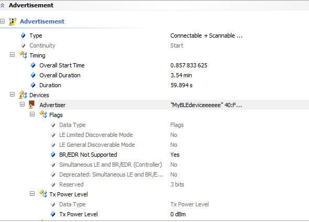Click the Devices group warning icon
The image size is (309, 222).
click(x=23, y=95)
